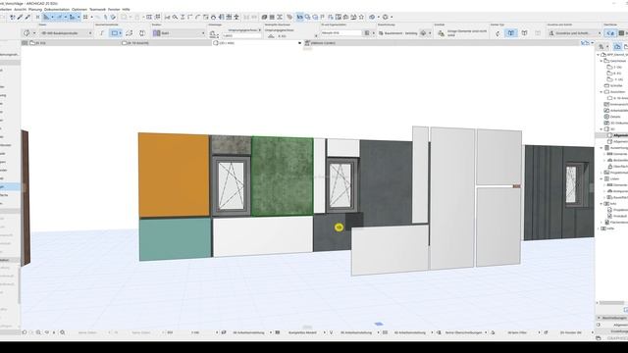Open the Ansicht menu

pyautogui.click(x=20, y=9)
